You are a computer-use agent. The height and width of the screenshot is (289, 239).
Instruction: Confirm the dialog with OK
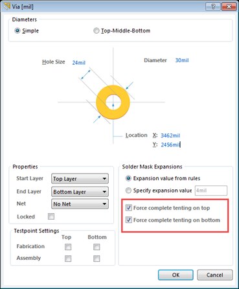[x=176, y=275]
